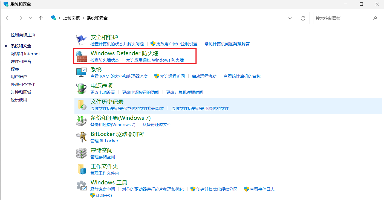
Task: Select 轻松使用 in sidebar
Action: pos(19,100)
